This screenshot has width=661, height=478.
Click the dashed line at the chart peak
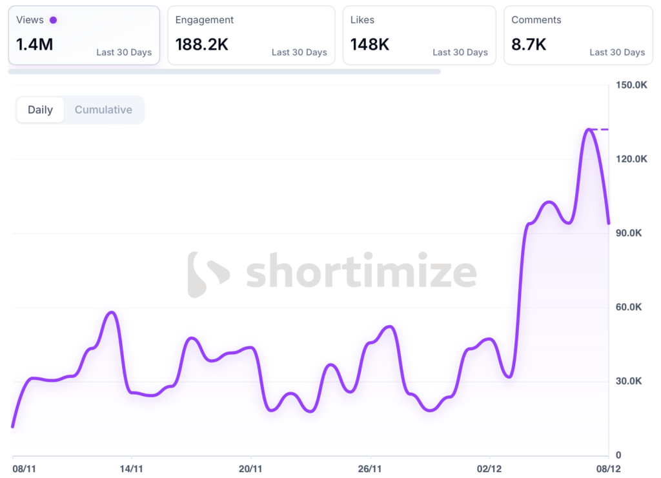(600, 130)
